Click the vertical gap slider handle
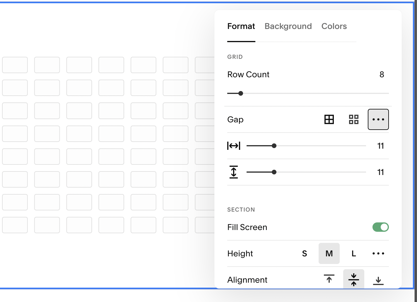The image size is (417, 302). tap(274, 172)
